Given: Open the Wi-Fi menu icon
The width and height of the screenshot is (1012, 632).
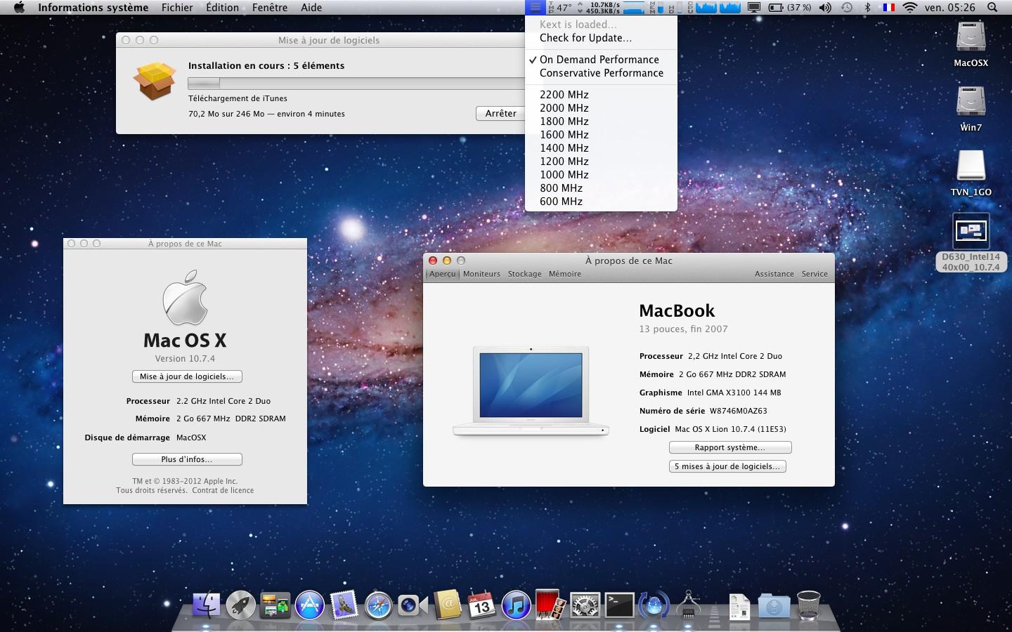Looking at the screenshot, I should [909, 8].
